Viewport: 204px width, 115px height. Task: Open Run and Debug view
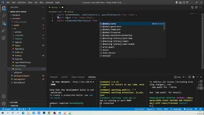(4, 30)
